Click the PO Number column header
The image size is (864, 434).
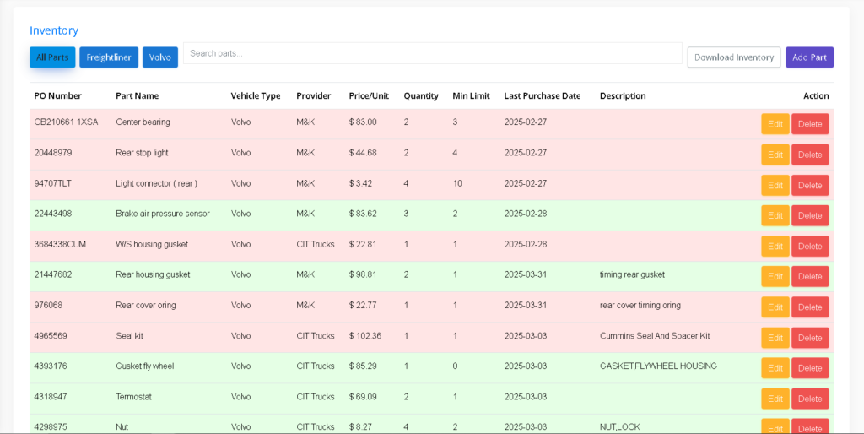(58, 96)
